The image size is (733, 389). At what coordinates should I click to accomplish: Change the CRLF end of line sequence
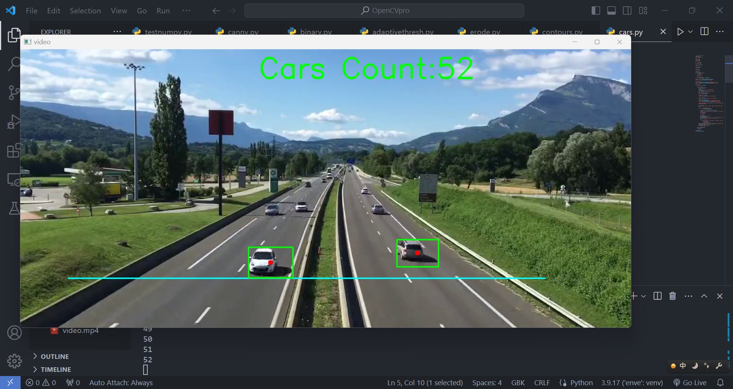click(542, 383)
